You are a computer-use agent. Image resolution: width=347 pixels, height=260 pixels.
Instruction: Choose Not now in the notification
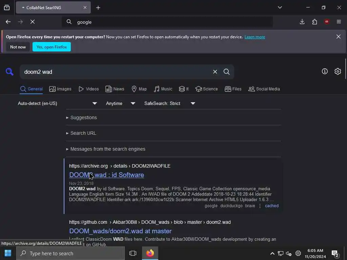coord(18,47)
